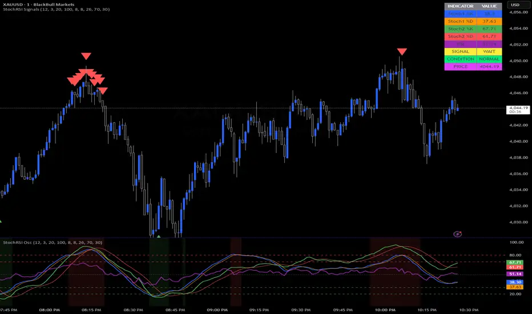Viewport: 532px width, 314px height.
Task: Click the 4,050.00 price axis label
Action: tap(518, 61)
